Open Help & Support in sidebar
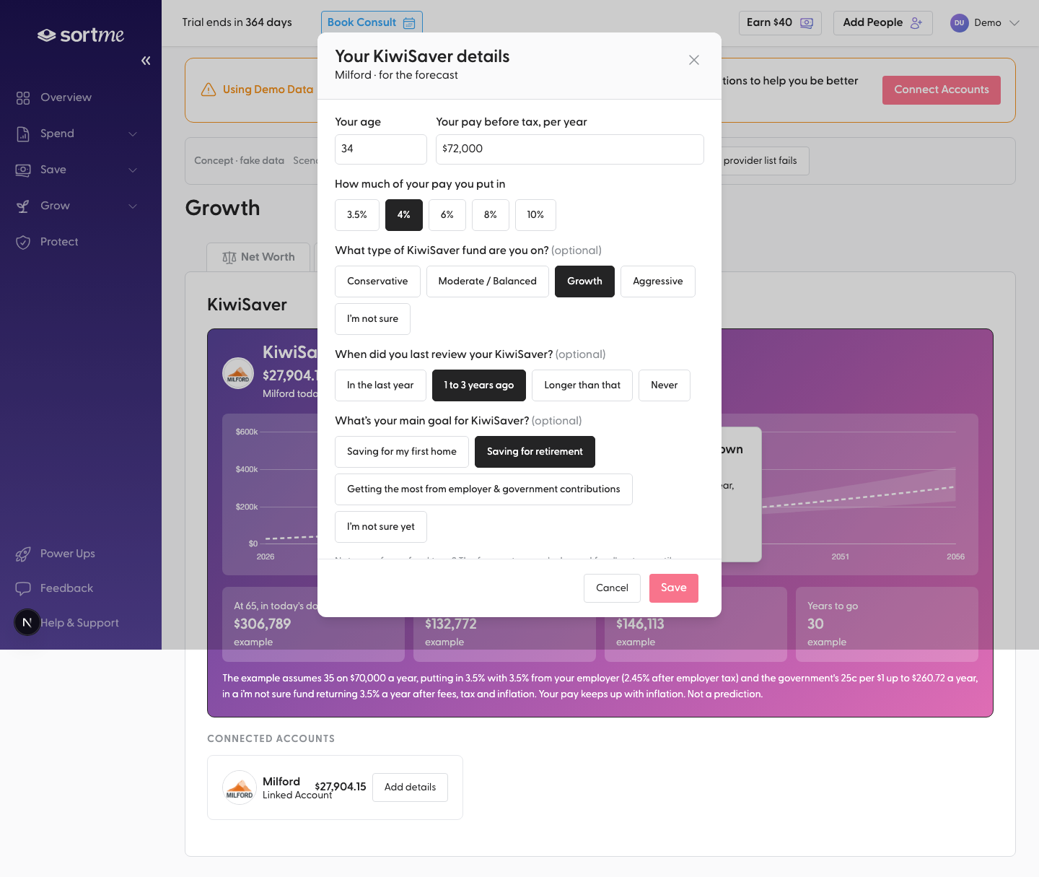Image resolution: width=1039 pixels, height=877 pixels. tap(79, 623)
